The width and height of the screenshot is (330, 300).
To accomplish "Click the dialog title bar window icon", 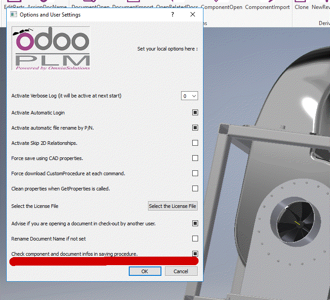I will (14, 15).
